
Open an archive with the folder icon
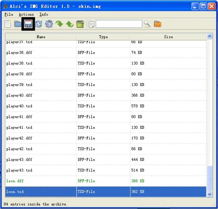point(18,24)
